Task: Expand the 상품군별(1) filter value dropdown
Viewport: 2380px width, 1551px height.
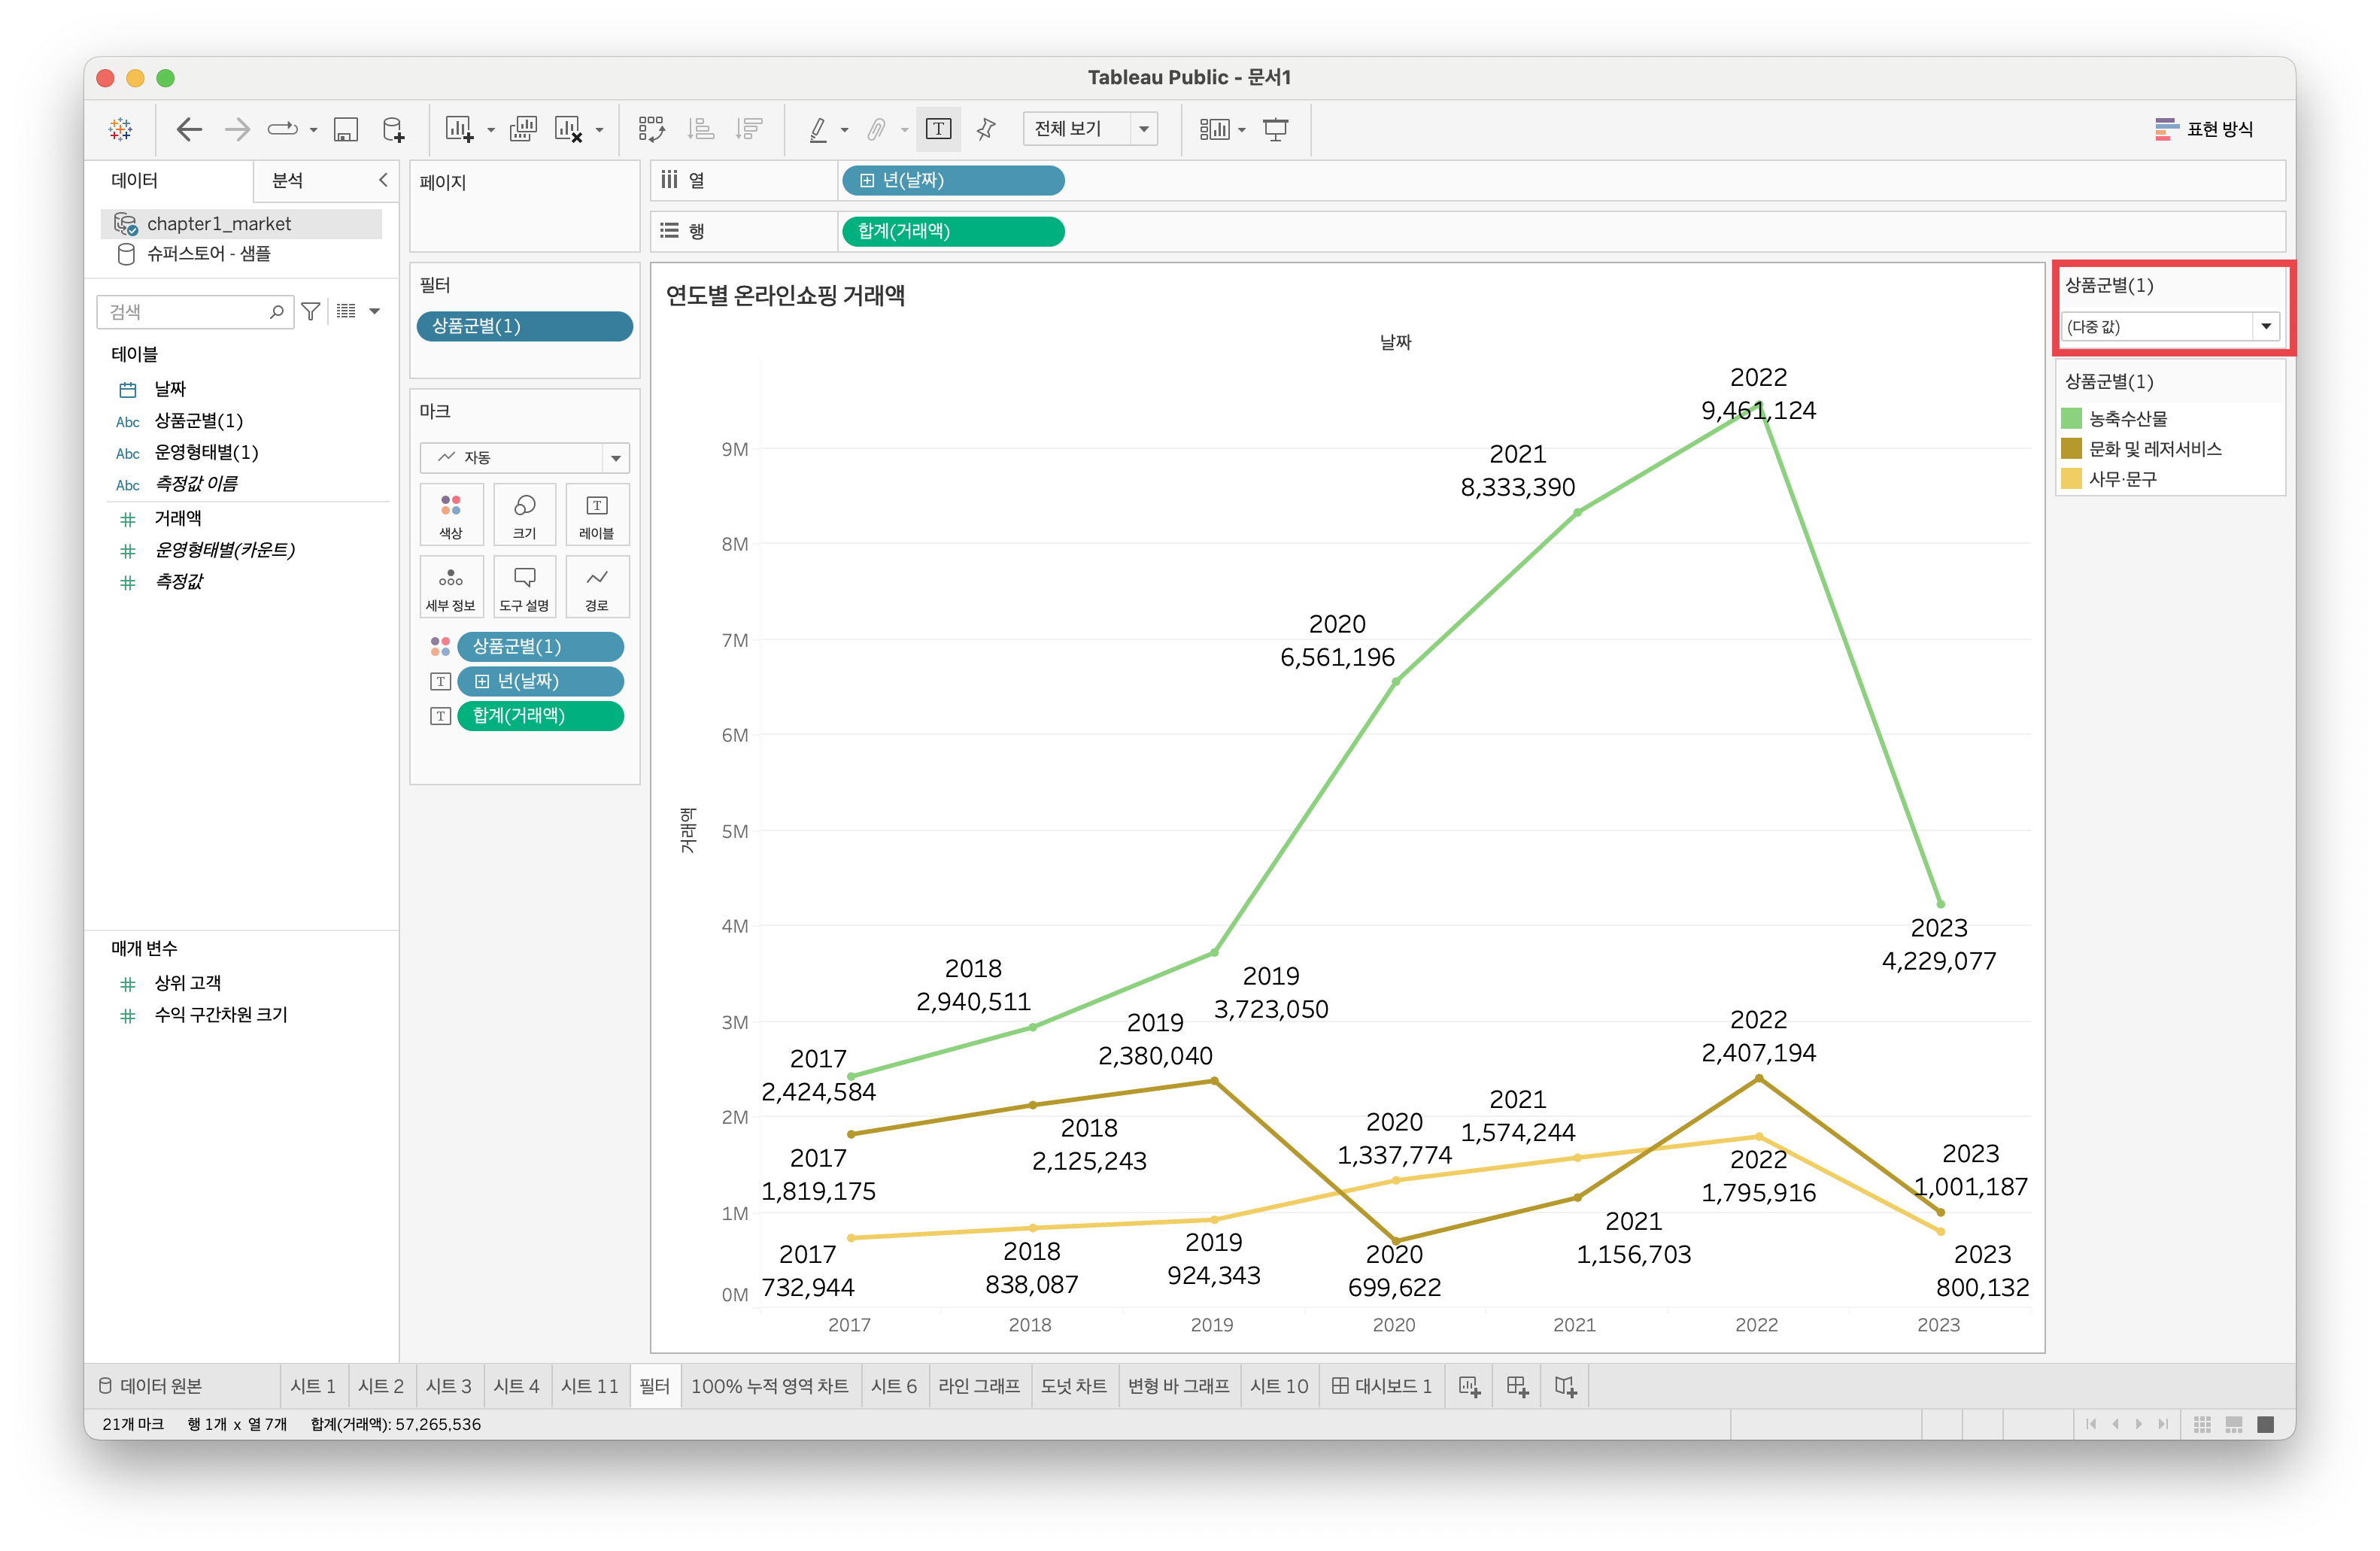Action: coord(2265,327)
